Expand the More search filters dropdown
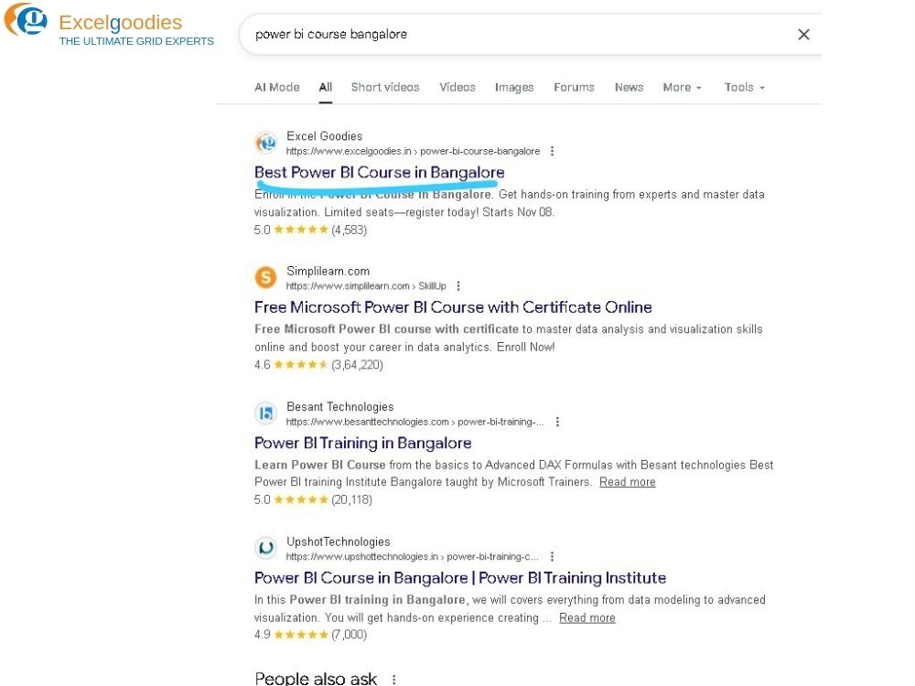This screenshot has width=915, height=686. (682, 88)
